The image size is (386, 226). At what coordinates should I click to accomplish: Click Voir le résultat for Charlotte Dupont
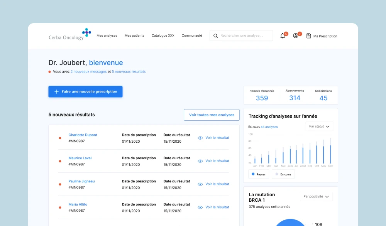(217, 138)
